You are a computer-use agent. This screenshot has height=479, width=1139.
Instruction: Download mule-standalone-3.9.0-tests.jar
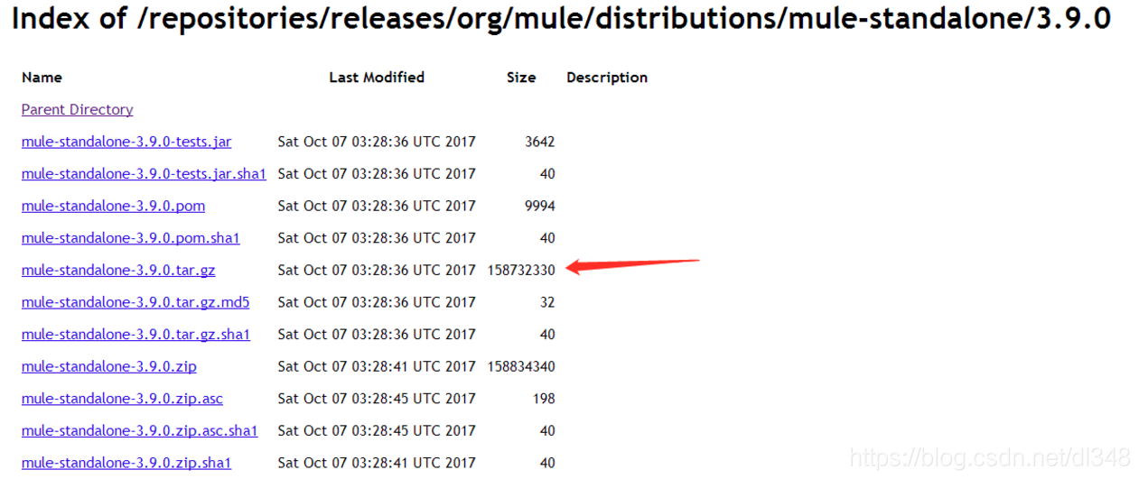pyautogui.click(x=126, y=142)
